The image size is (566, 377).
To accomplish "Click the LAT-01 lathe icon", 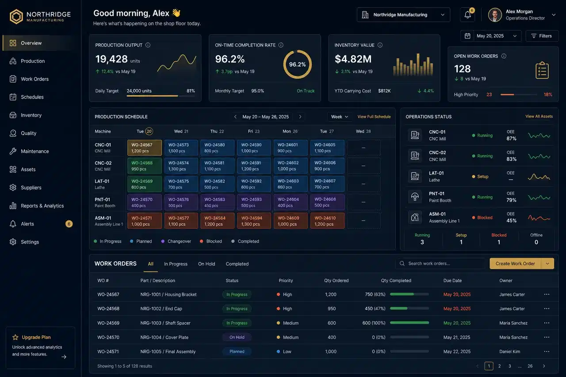I will 414,176.
